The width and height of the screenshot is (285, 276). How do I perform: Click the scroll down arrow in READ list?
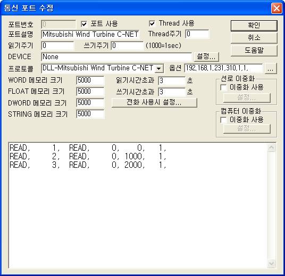pyautogui.click(x=271, y=263)
